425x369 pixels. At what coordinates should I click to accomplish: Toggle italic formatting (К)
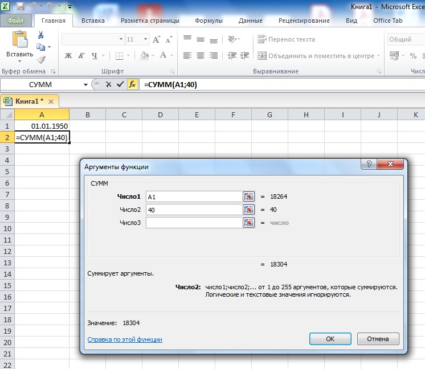(x=81, y=56)
